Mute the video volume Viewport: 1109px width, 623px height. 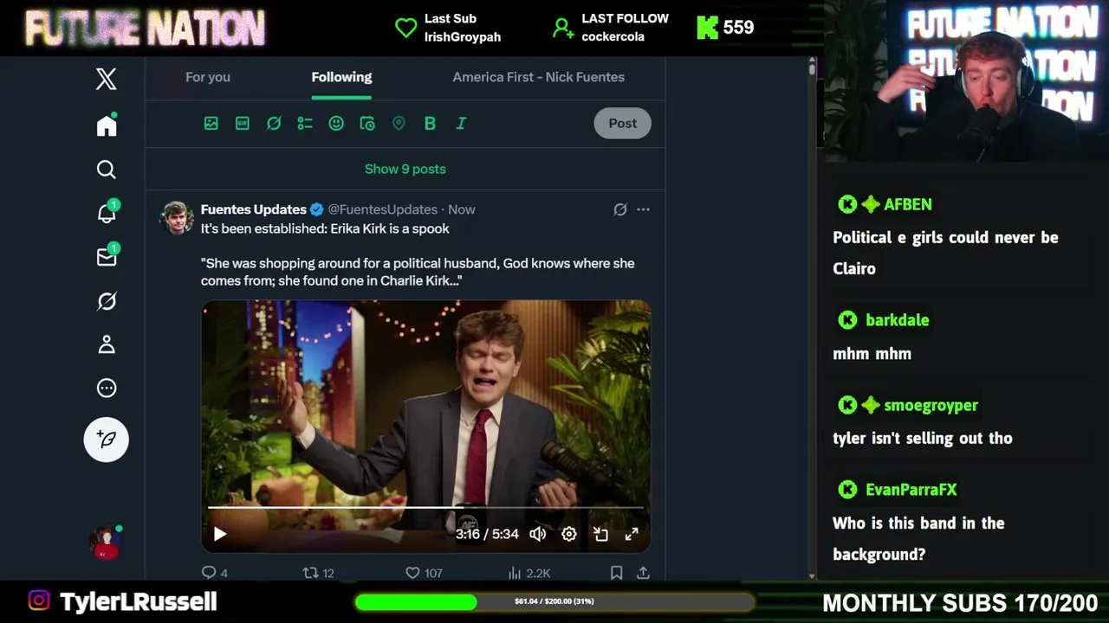click(x=538, y=534)
